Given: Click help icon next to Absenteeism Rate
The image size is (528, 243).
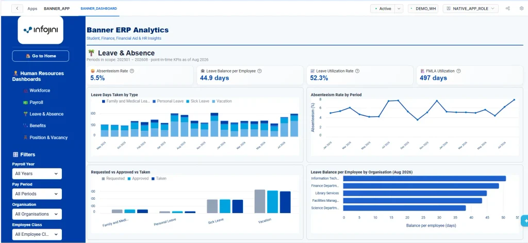Looking at the screenshot, I should click(x=132, y=71).
